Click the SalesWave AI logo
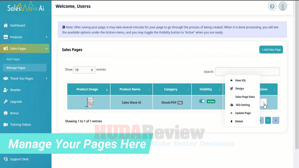 coord(26,7)
